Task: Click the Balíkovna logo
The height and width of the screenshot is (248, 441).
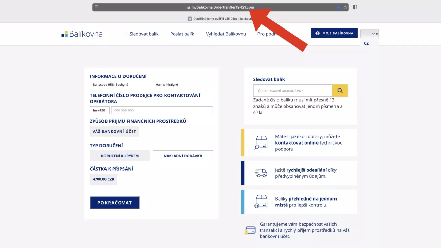Action: pyautogui.click(x=82, y=34)
